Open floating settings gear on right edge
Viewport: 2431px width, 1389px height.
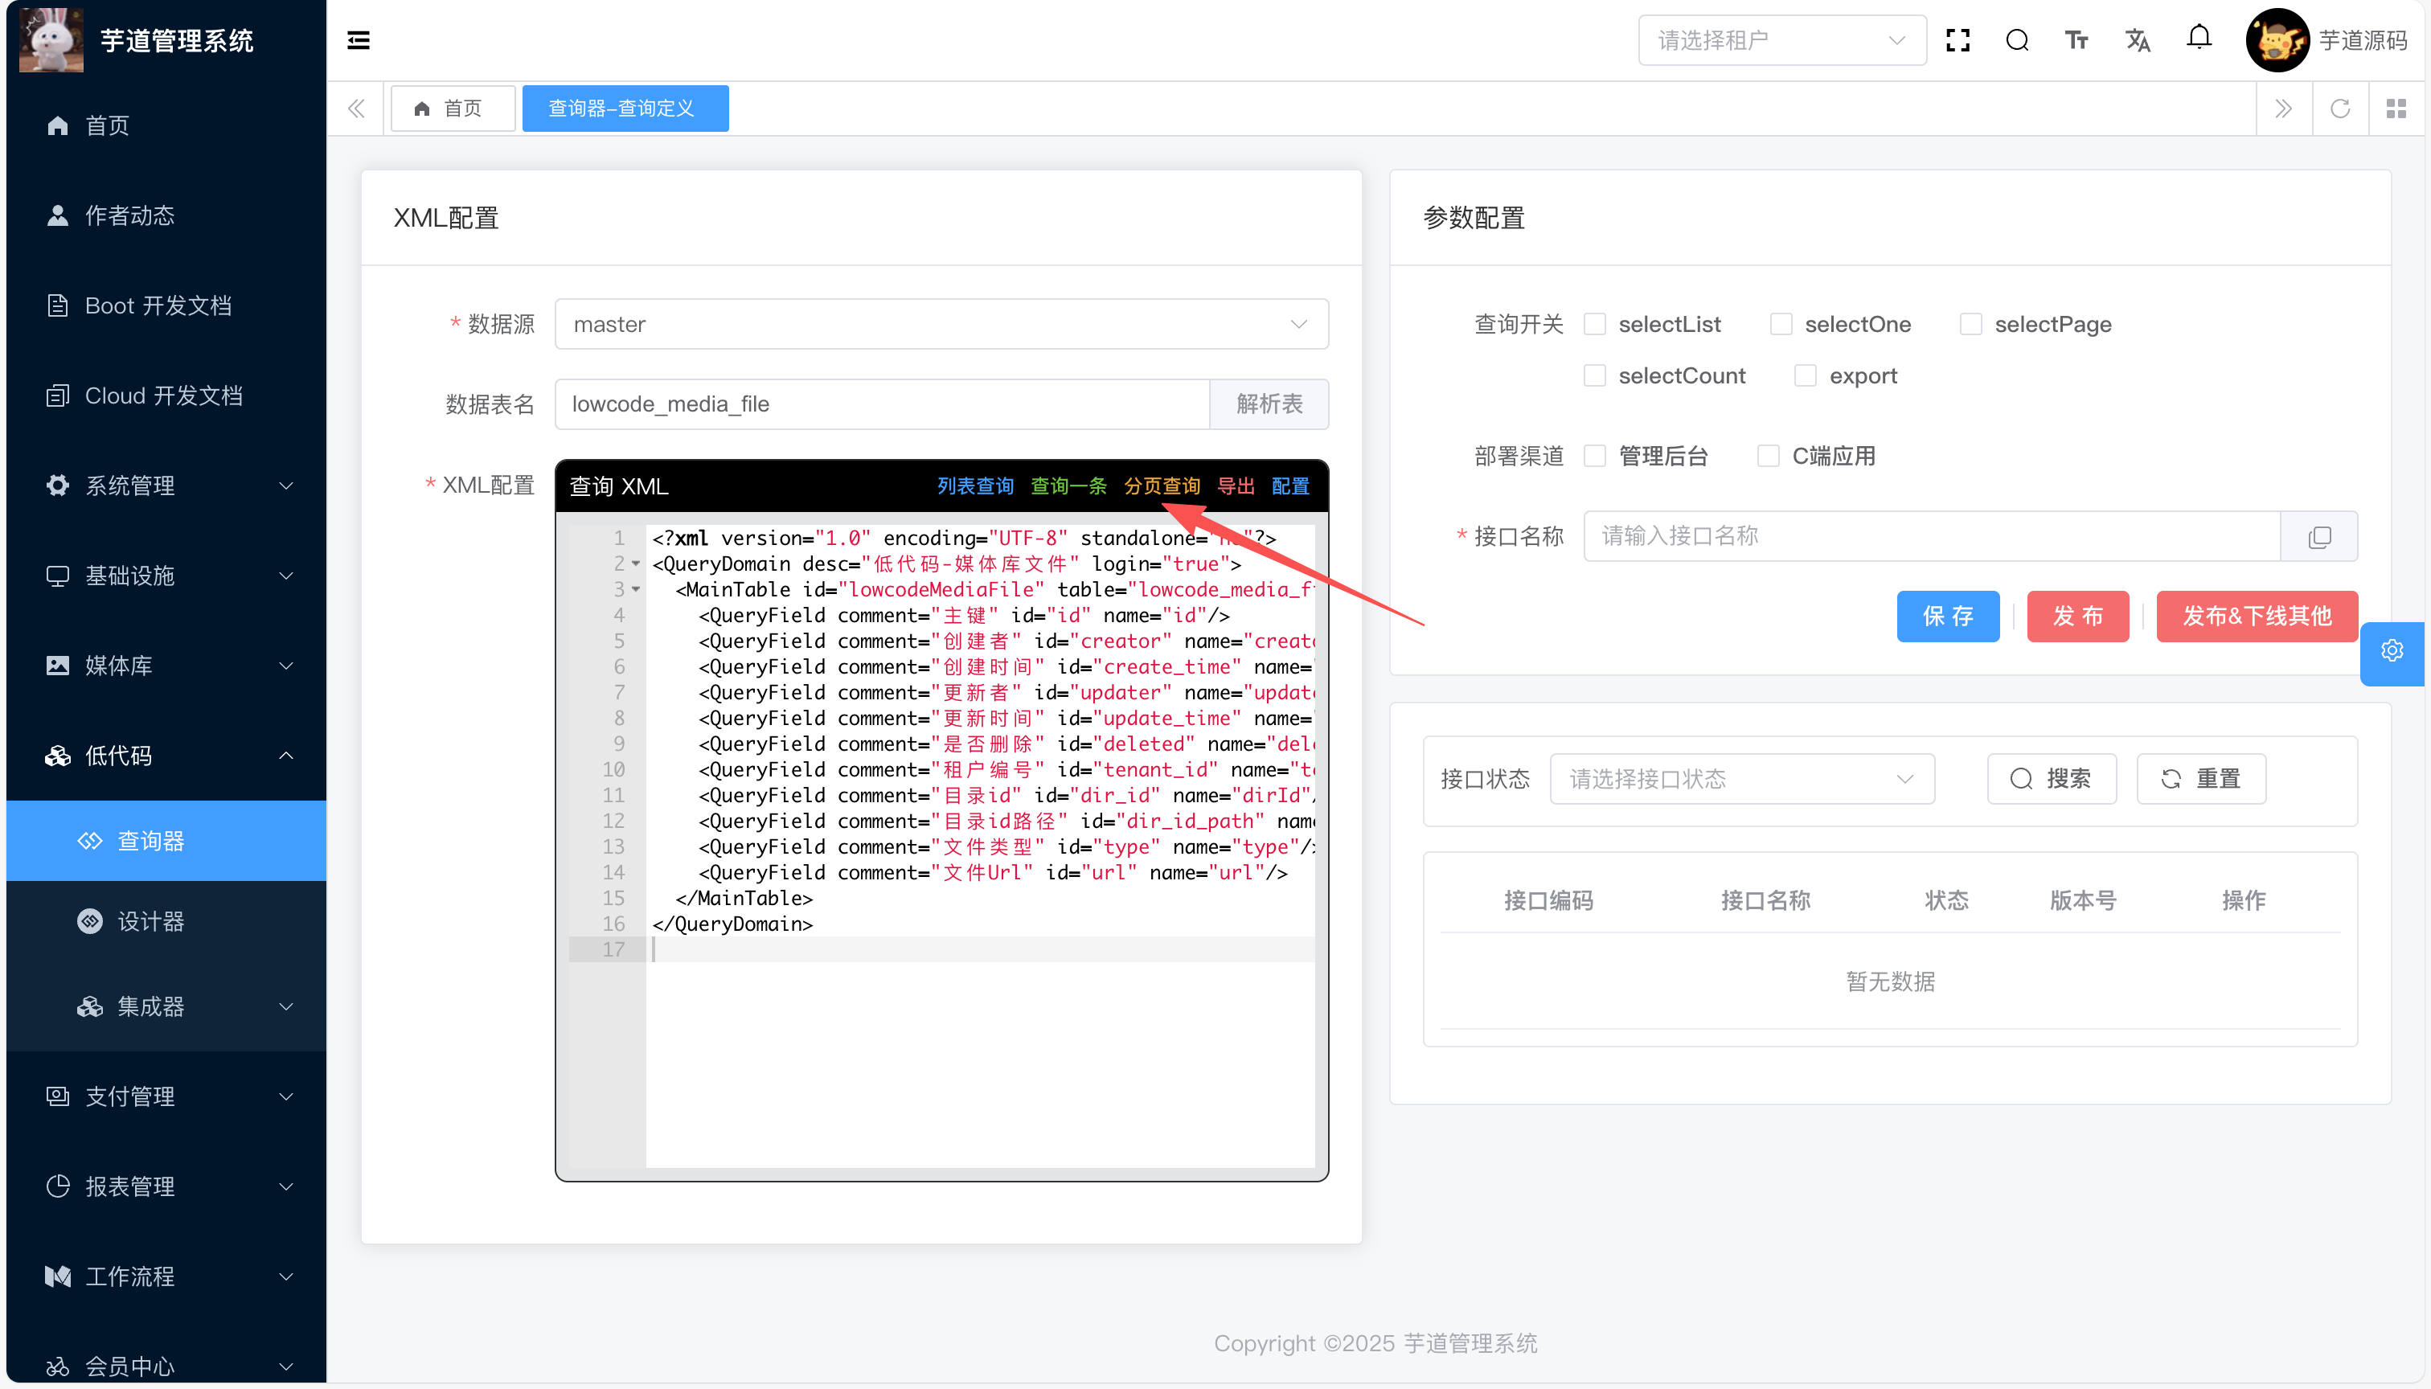coord(2392,652)
